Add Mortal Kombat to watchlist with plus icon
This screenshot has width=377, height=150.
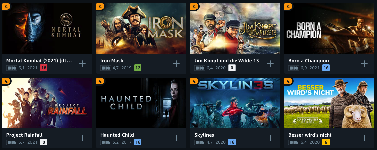tap(82, 64)
